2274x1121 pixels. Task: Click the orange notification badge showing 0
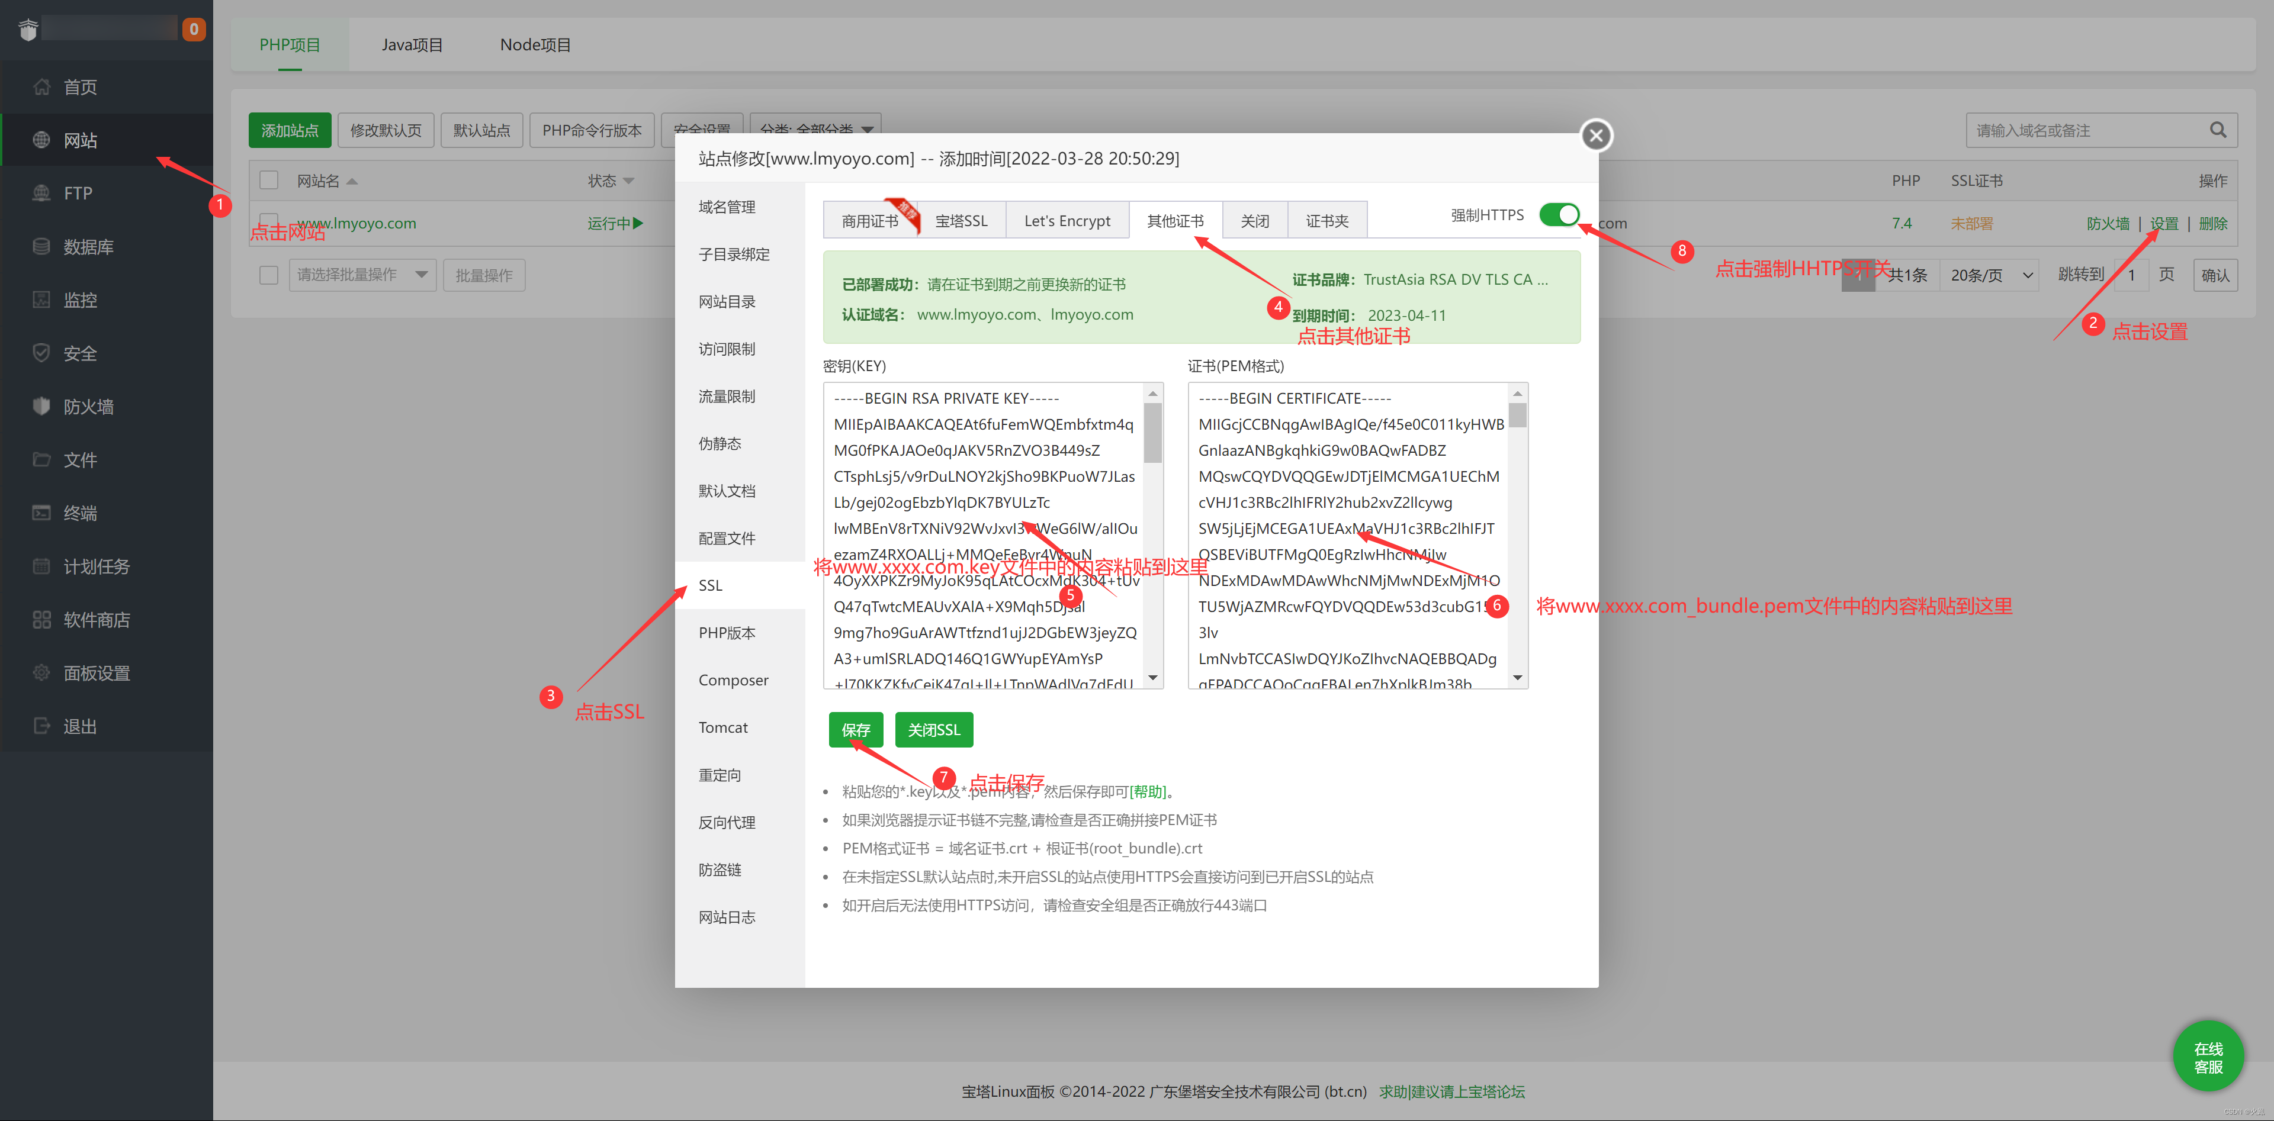[193, 29]
